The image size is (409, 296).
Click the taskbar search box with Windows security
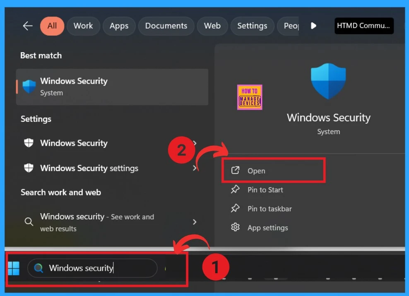(x=92, y=268)
